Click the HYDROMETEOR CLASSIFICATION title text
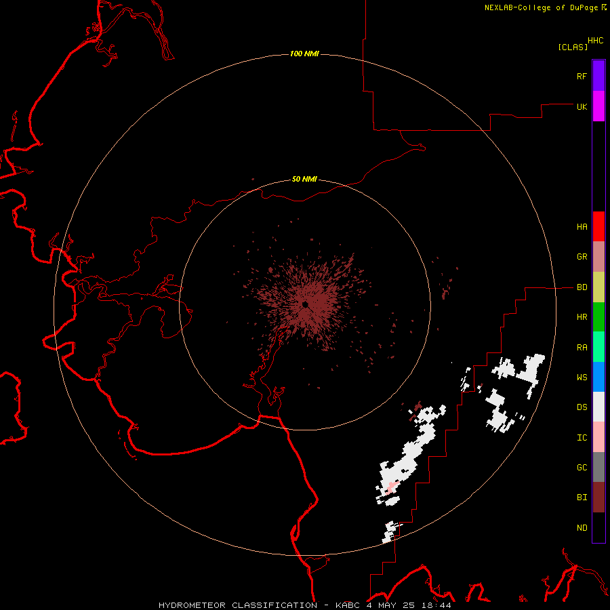 tap(238, 605)
